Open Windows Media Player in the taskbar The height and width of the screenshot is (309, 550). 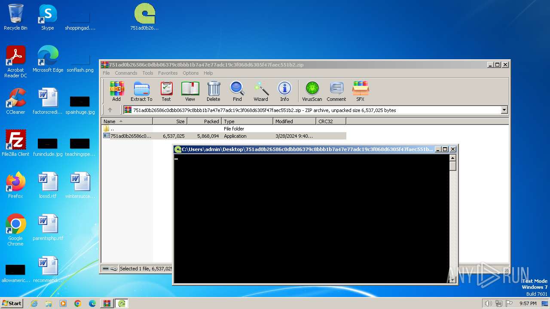pyautogui.click(x=63, y=303)
